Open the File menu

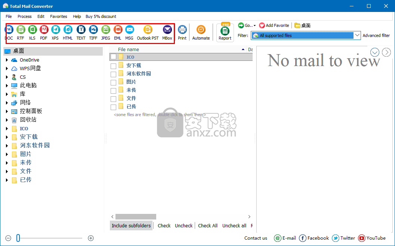coord(9,16)
